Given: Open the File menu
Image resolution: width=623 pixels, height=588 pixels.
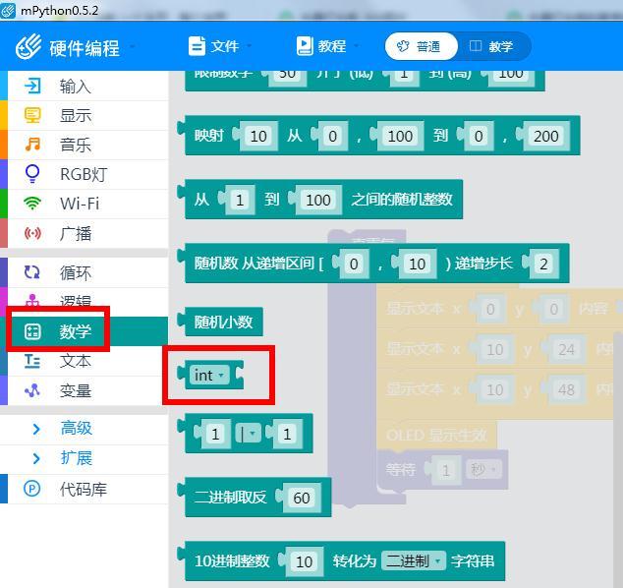Looking at the screenshot, I should point(220,46).
